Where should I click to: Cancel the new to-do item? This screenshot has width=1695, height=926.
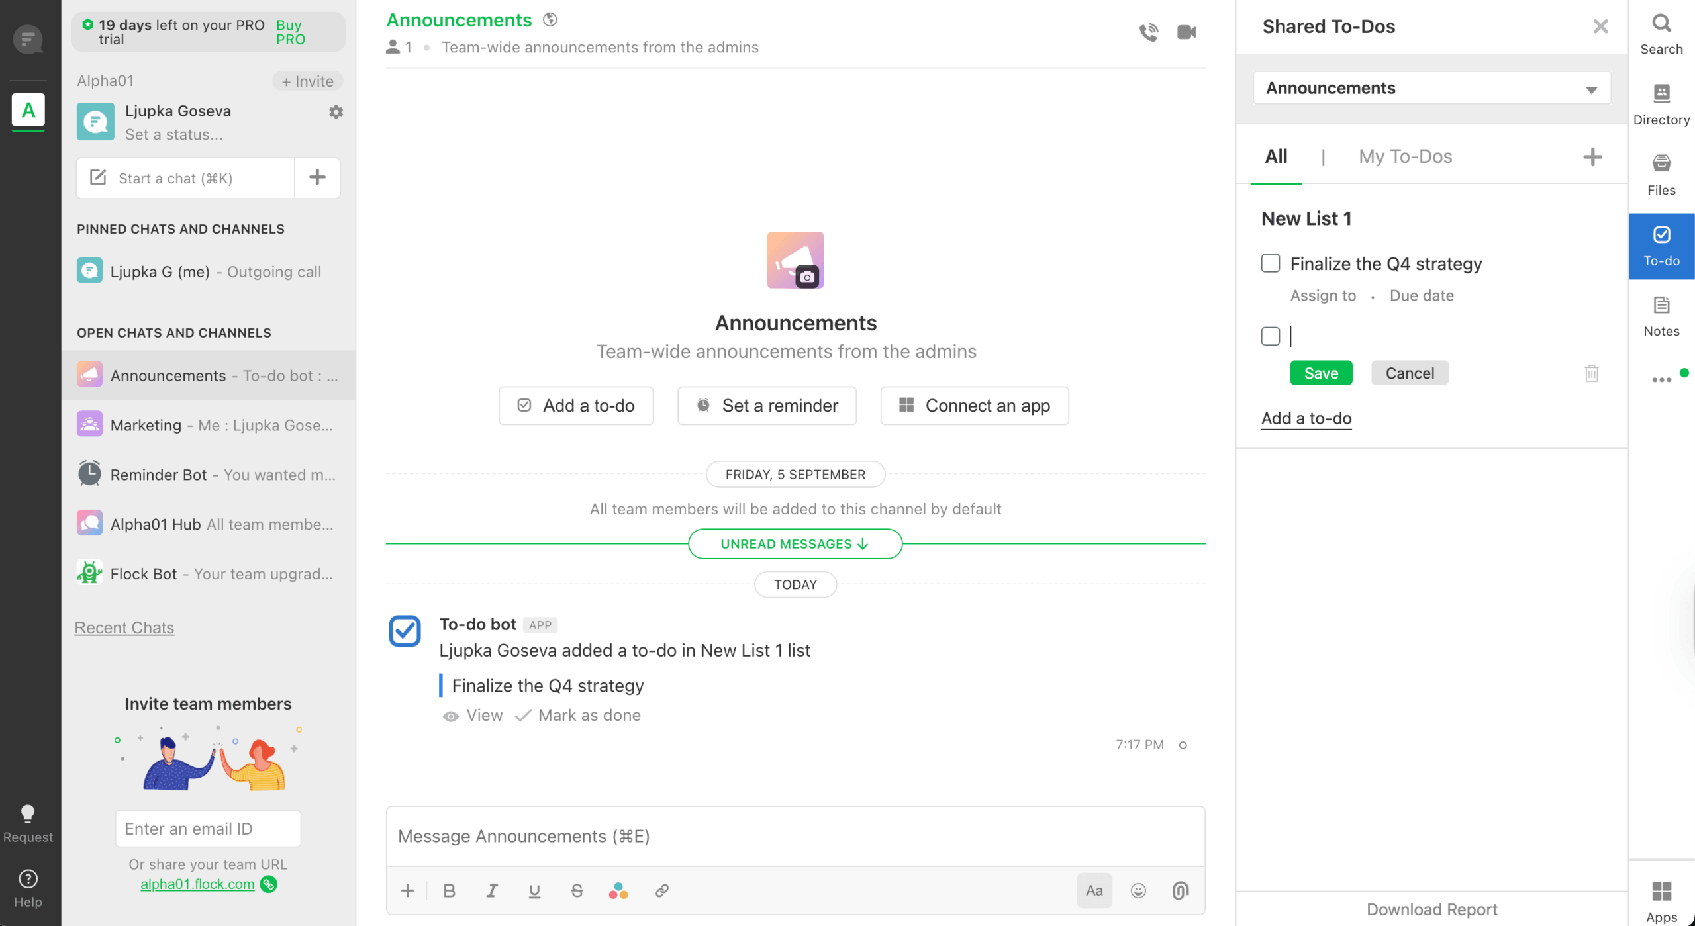(1410, 373)
